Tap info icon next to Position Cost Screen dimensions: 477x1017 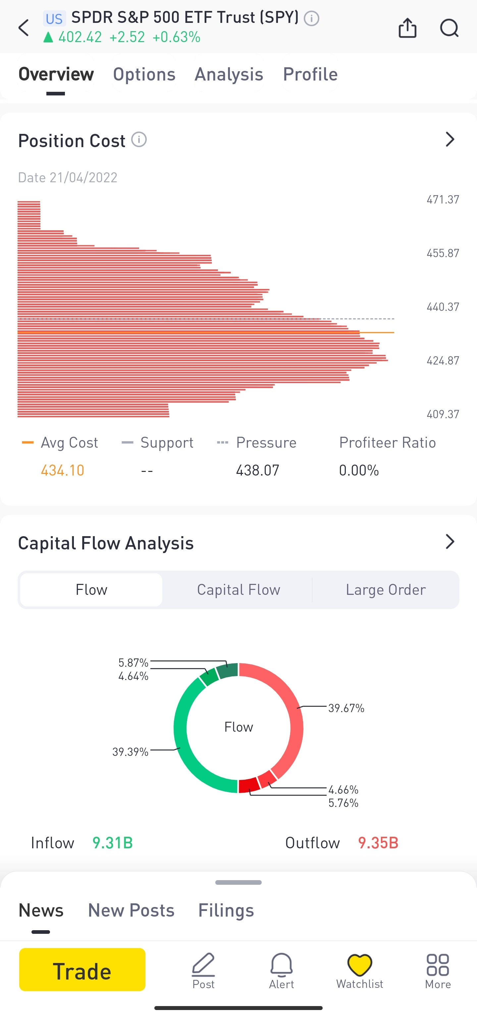(x=139, y=140)
